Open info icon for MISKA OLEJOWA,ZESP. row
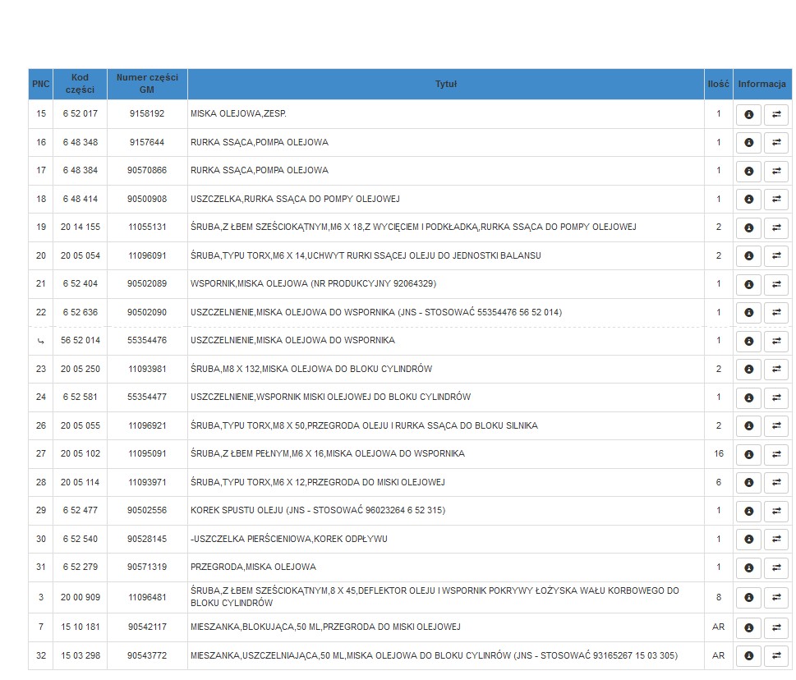Image resolution: width=796 pixels, height=680 pixels. click(748, 115)
